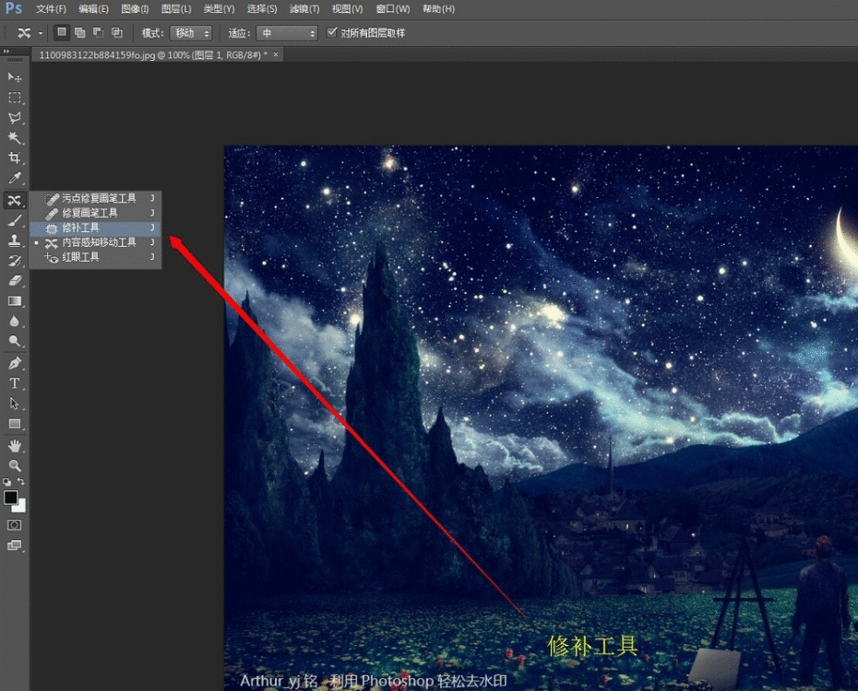The width and height of the screenshot is (858, 691).
Task: Select the Pen tool
Action: pyautogui.click(x=15, y=363)
